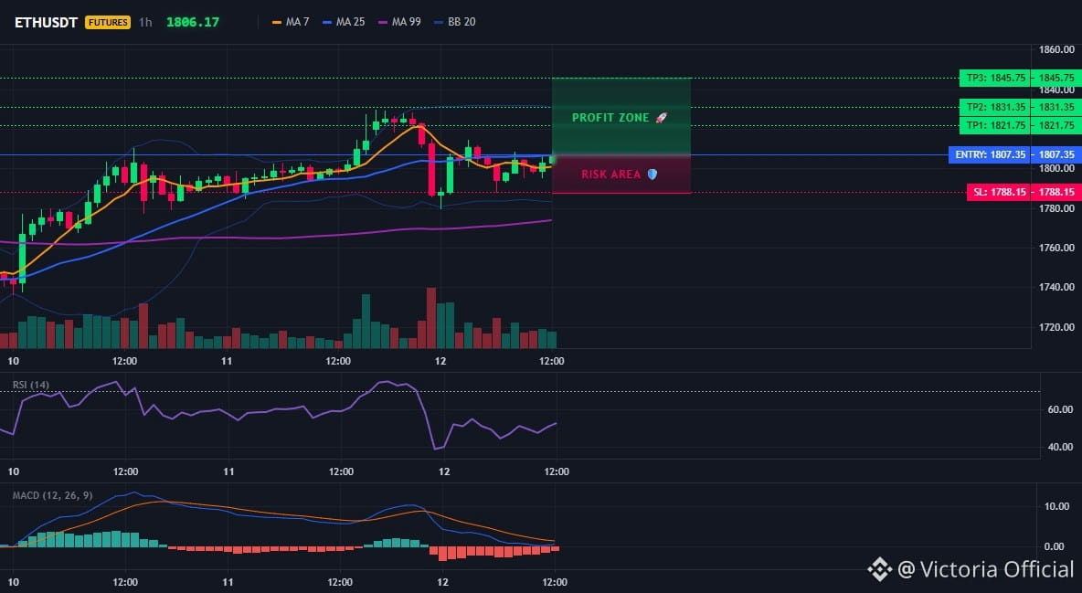This screenshot has width=1082, height=593.
Task: Toggle the MA 25 legend entry
Action: pos(344,22)
